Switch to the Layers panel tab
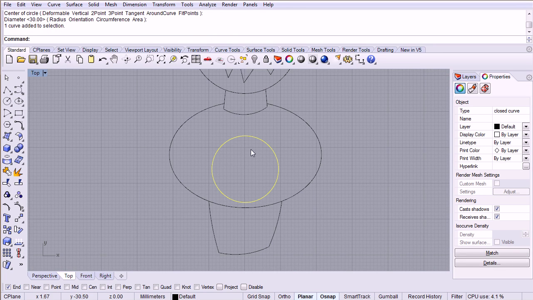533x300 pixels. (x=466, y=77)
